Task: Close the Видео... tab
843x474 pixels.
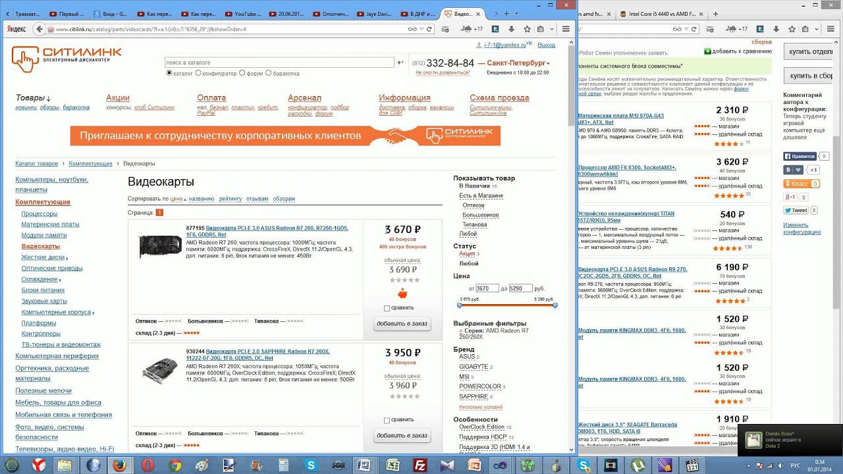Action: tap(479, 14)
